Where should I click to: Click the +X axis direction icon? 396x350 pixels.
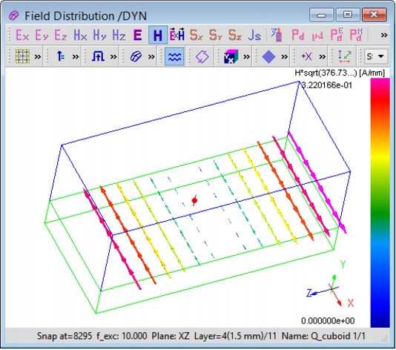[x=306, y=56]
